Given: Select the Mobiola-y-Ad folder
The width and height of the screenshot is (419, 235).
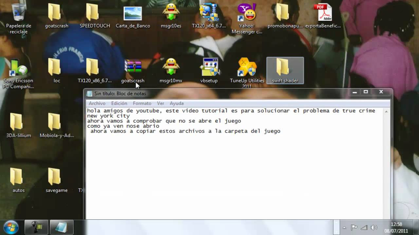Looking at the screenshot, I should tap(57, 125).
